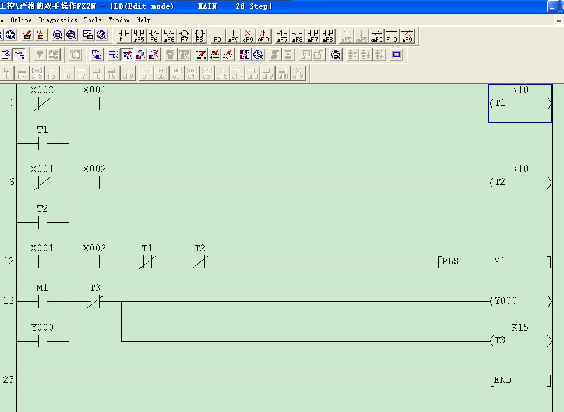
Task: Click the F5 normally open contact icon
Action: click(123, 36)
